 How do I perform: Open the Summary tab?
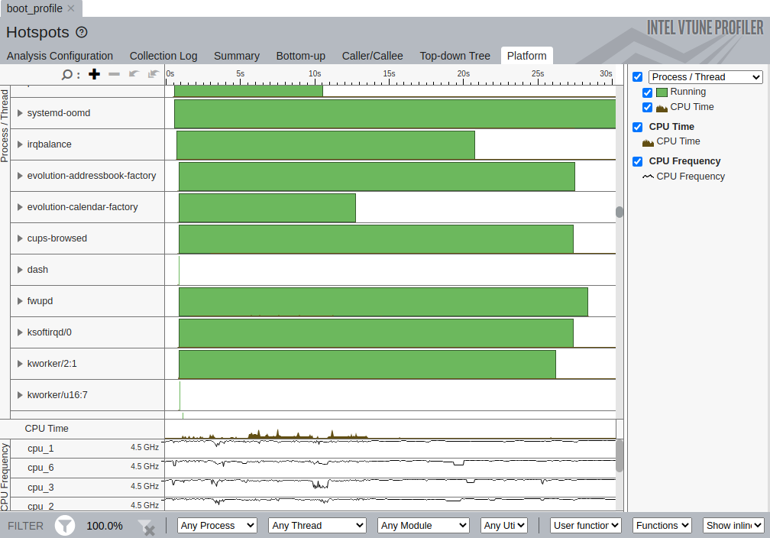point(236,56)
